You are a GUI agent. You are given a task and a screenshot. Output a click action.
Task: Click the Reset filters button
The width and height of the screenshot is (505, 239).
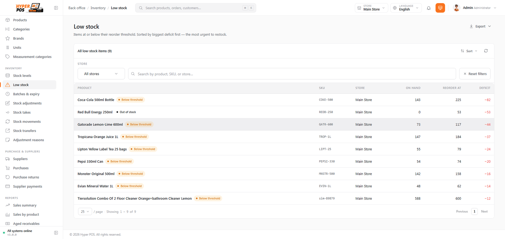pyautogui.click(x=475, y=74)
